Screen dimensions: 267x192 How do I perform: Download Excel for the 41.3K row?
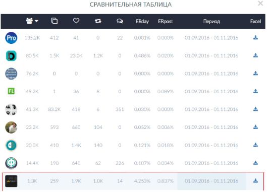255,109
